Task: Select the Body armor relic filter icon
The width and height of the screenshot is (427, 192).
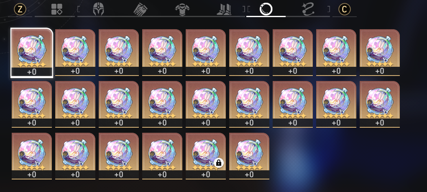Action: [x=182, y=9]
